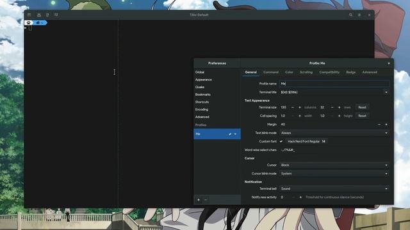
Task: Reset the Terminal size values
Action: click(x=362, y=107)
